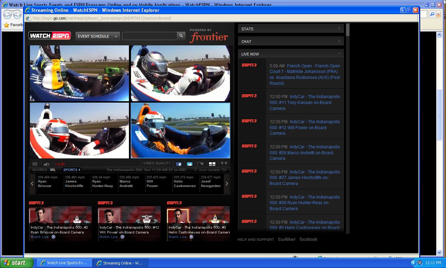Show hidden system tray icons
Viewport: 446px width, 268px height.
413,263
